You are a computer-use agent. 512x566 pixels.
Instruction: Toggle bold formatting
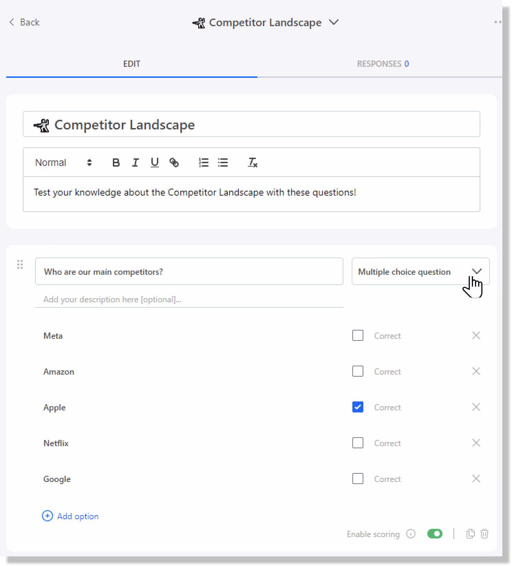116,163
